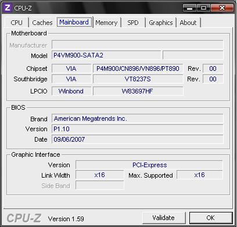Click the Southbridge Rev. 00 value
This screenshot has width=237, height=227.
[x=213, y=79]
